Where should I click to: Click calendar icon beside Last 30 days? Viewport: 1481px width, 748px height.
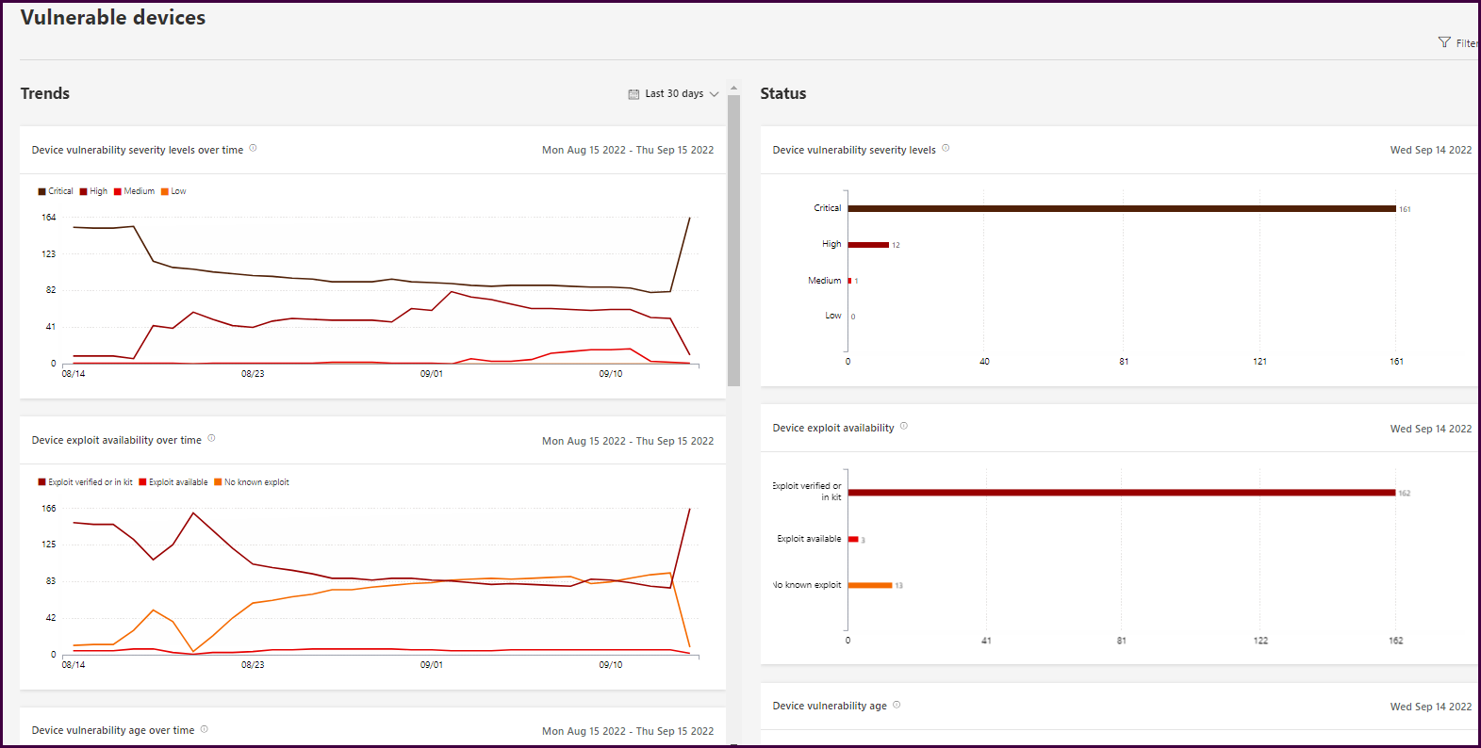[x=634, y=94]
